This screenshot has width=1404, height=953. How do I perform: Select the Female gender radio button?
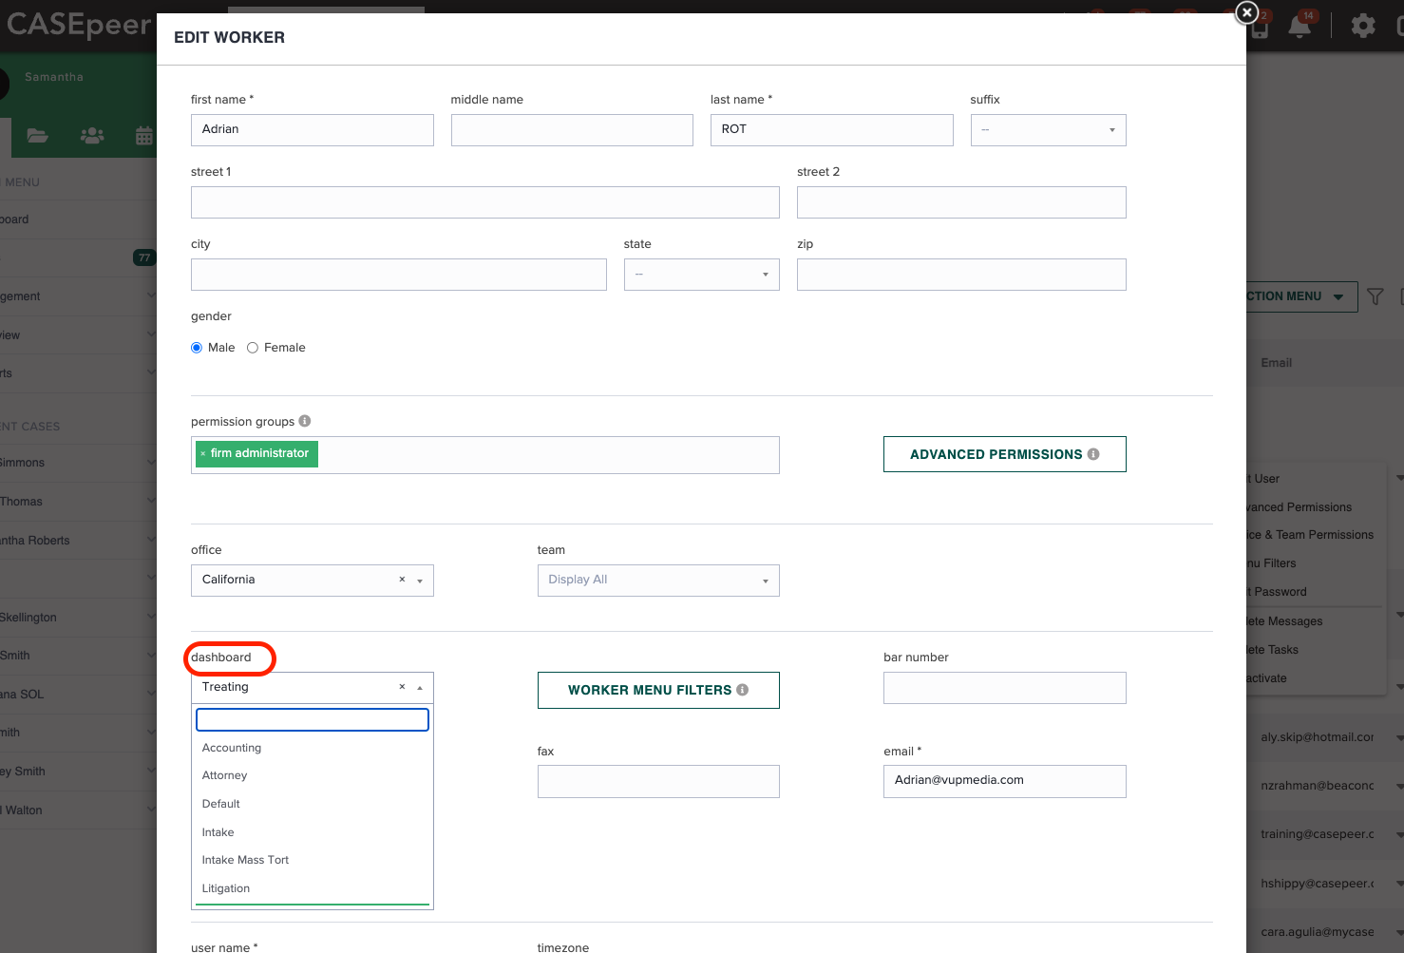[252, 347]
